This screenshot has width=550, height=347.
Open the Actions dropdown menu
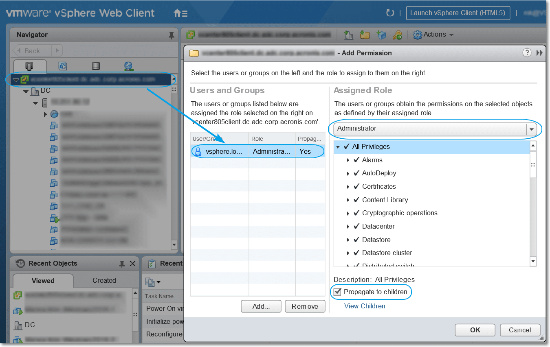click(x=433, y=35)
